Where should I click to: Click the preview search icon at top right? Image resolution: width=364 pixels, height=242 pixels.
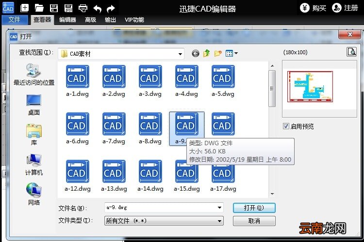point(351,52)
